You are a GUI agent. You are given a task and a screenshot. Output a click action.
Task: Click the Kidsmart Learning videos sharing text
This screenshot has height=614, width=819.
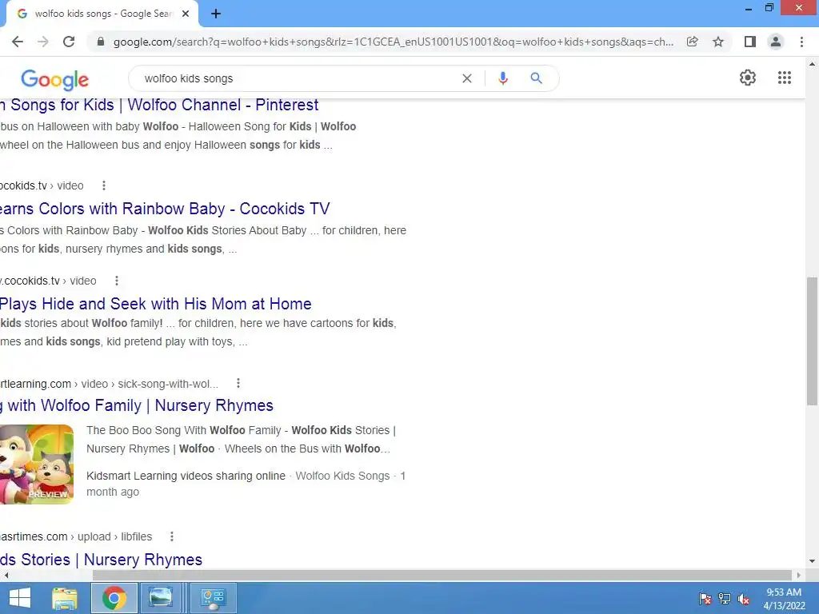(186, 476)
